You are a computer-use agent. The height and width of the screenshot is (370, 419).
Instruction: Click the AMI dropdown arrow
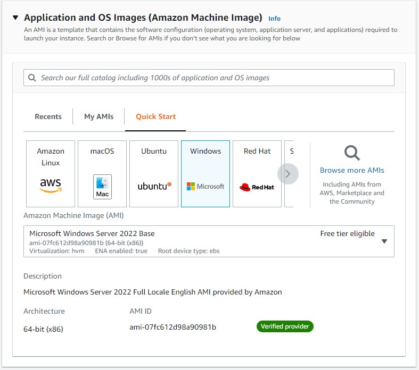pyautogui.click(x=384, y=241)
